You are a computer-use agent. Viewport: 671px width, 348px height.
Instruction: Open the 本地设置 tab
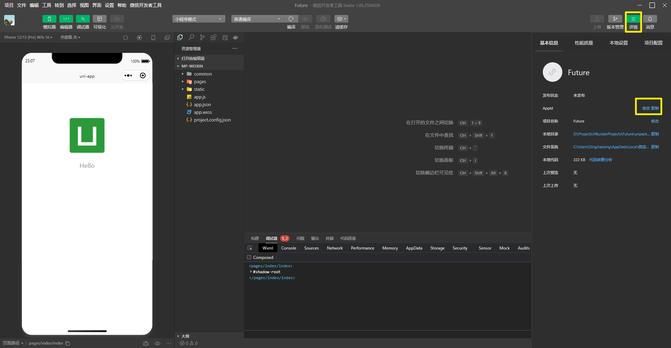point(619,43)
